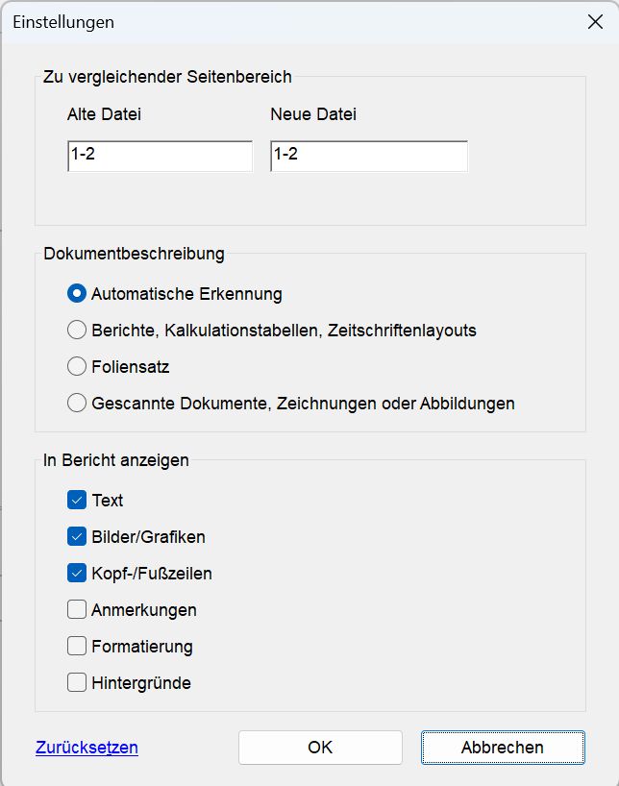Confirm settings with the OK button
619x786 pixels.
320,747
